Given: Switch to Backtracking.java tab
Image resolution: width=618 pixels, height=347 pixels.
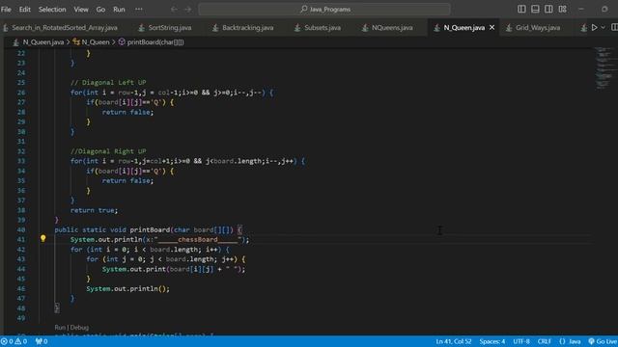Looking at the screenshot, I should [x=247, y=28].
